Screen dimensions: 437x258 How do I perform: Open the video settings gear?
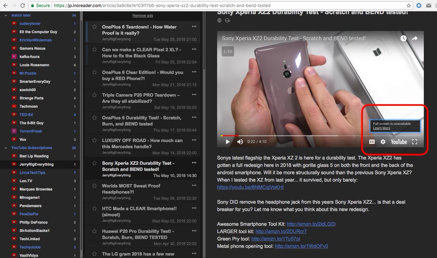383,142
